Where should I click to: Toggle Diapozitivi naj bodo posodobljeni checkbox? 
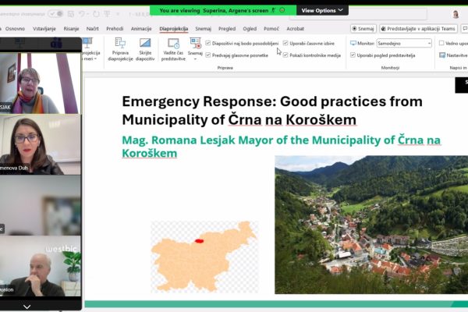click(x=208, y=44)
